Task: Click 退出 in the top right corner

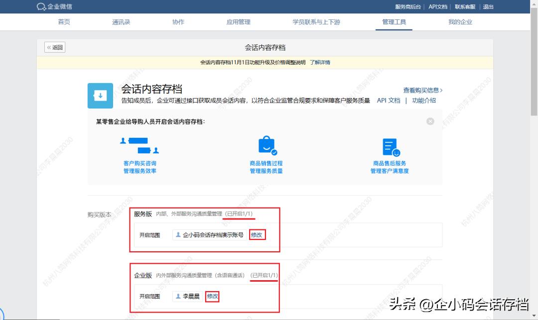Action: pyautogui.click(x=488, y=6)
